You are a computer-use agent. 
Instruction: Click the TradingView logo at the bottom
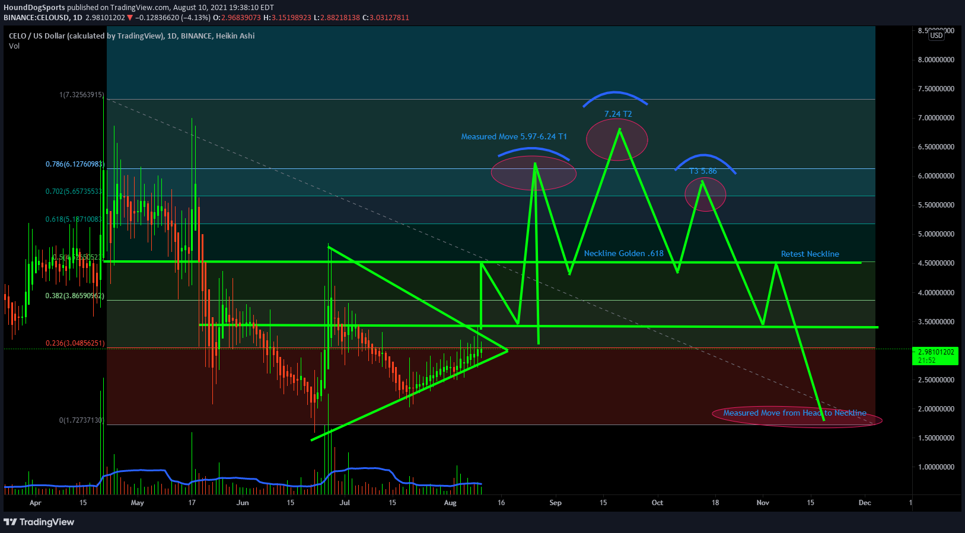point(39,522)
